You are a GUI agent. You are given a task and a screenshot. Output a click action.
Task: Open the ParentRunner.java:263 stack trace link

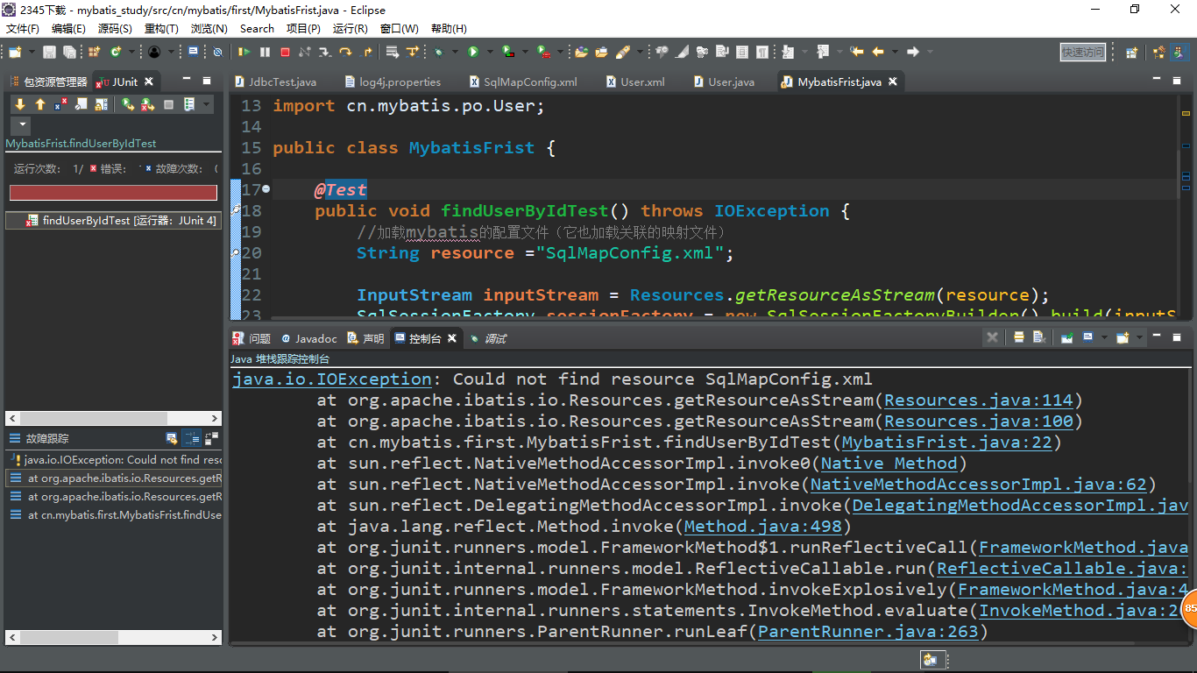coord(868,632)
